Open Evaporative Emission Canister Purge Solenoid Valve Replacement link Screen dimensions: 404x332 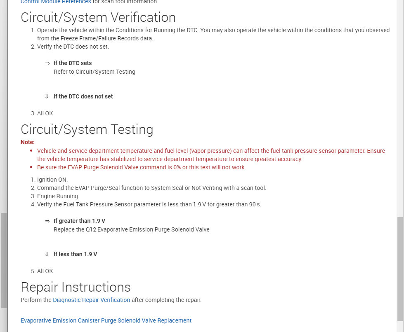pyautogui.click(x=106, y=320)
